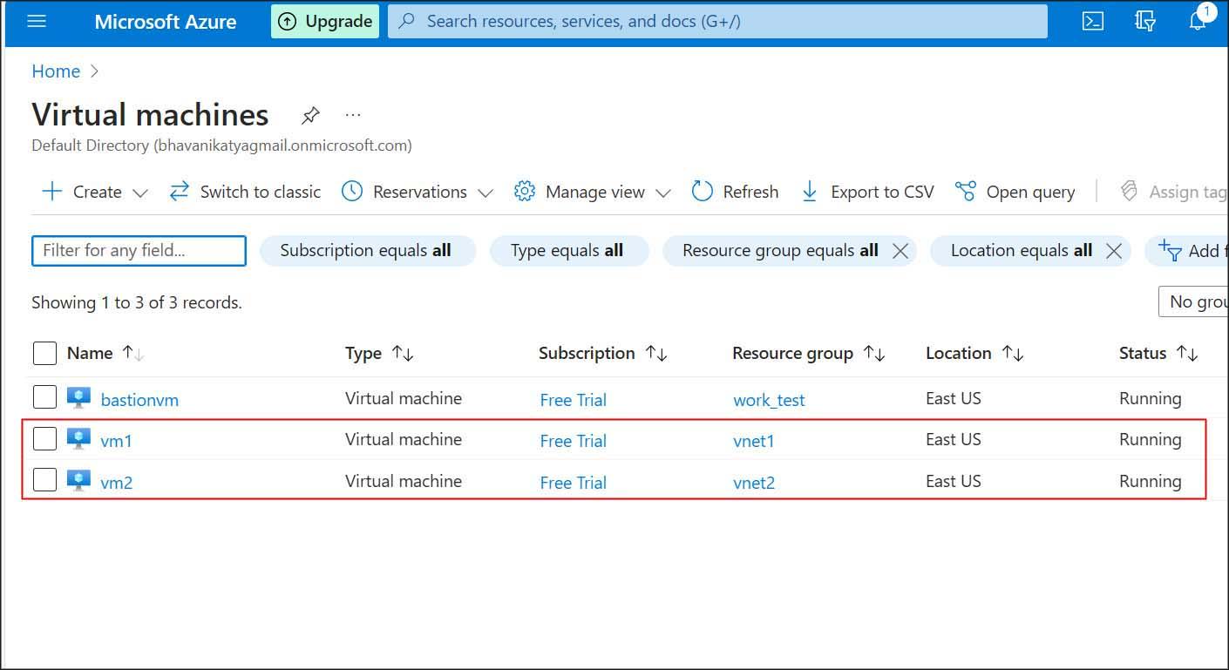Open the work_test resource group link
Image resolution: width=1229 pixels, height=670 pixels.
pos(769,400)
